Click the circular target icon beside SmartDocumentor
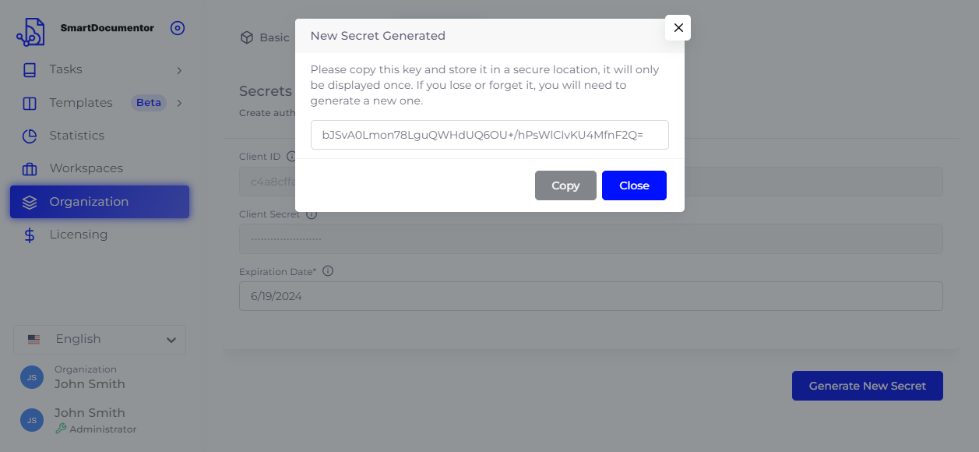 [178, 28]
